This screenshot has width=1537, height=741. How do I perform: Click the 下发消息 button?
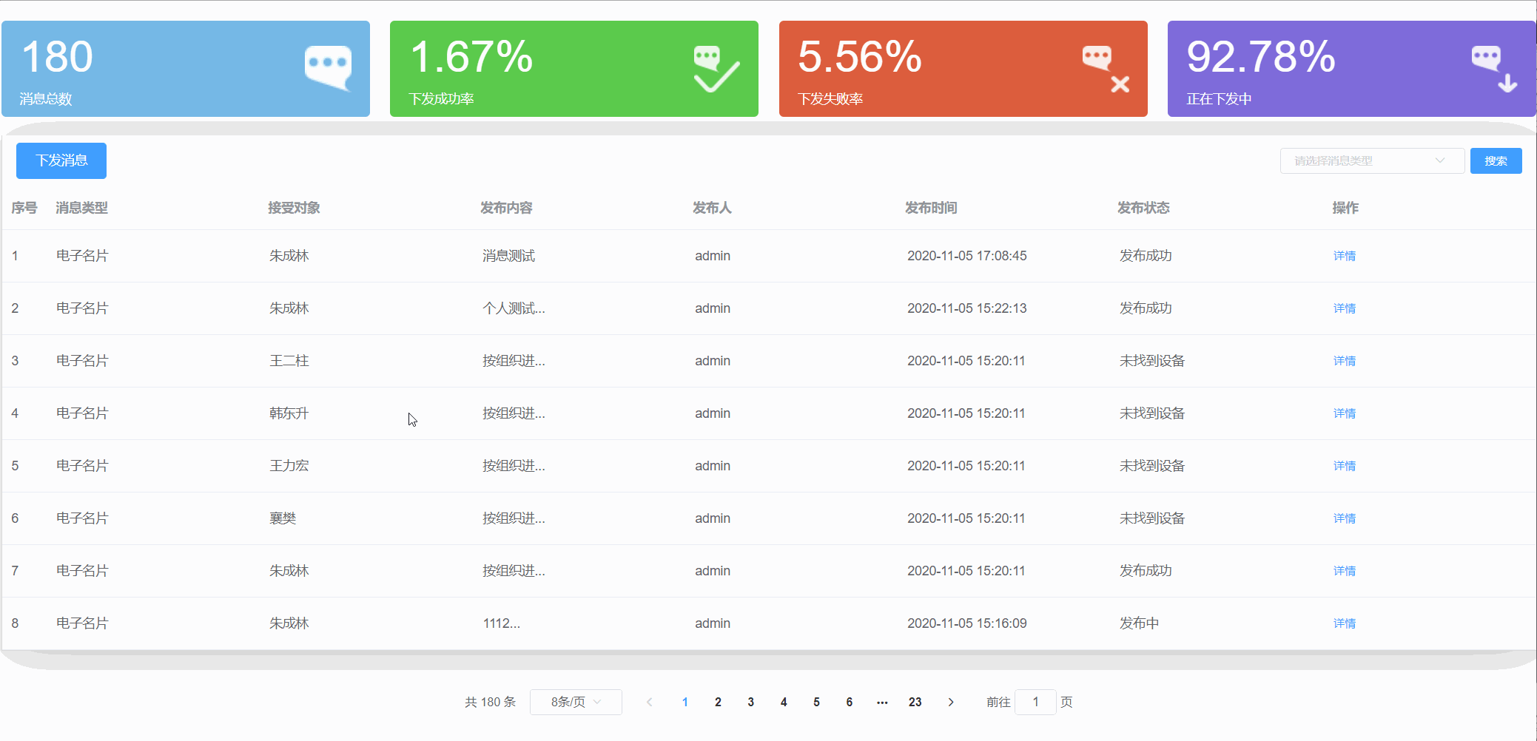[61, 160]
